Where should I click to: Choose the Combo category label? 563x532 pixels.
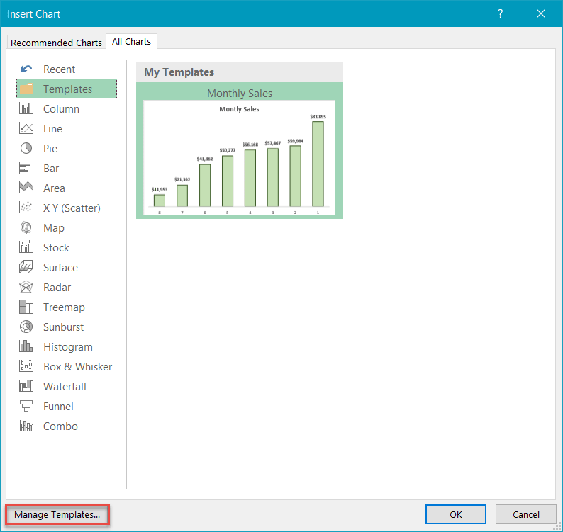tap(60, 426)
